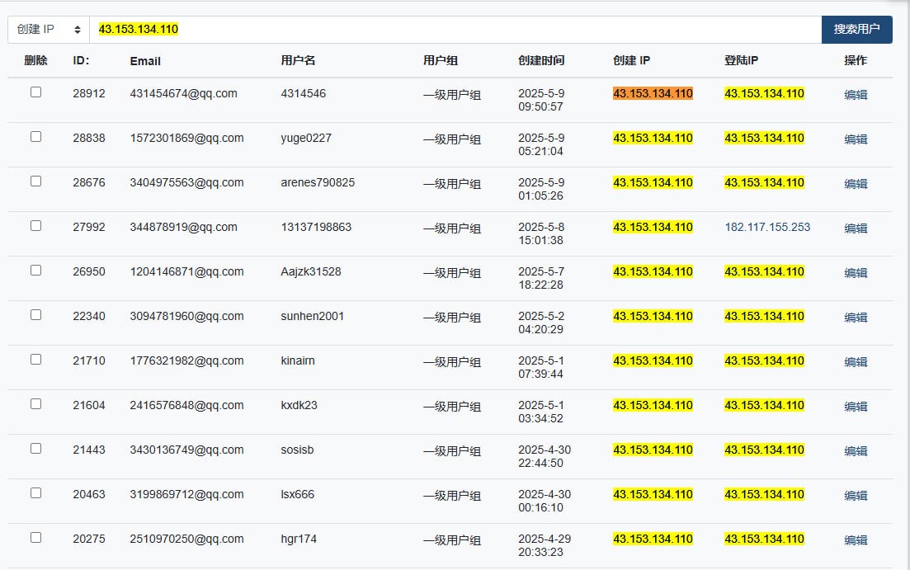Tick the checkbox for user ID 21604
The height and width of the screenshot is (570, 910).
click(36, 404)
